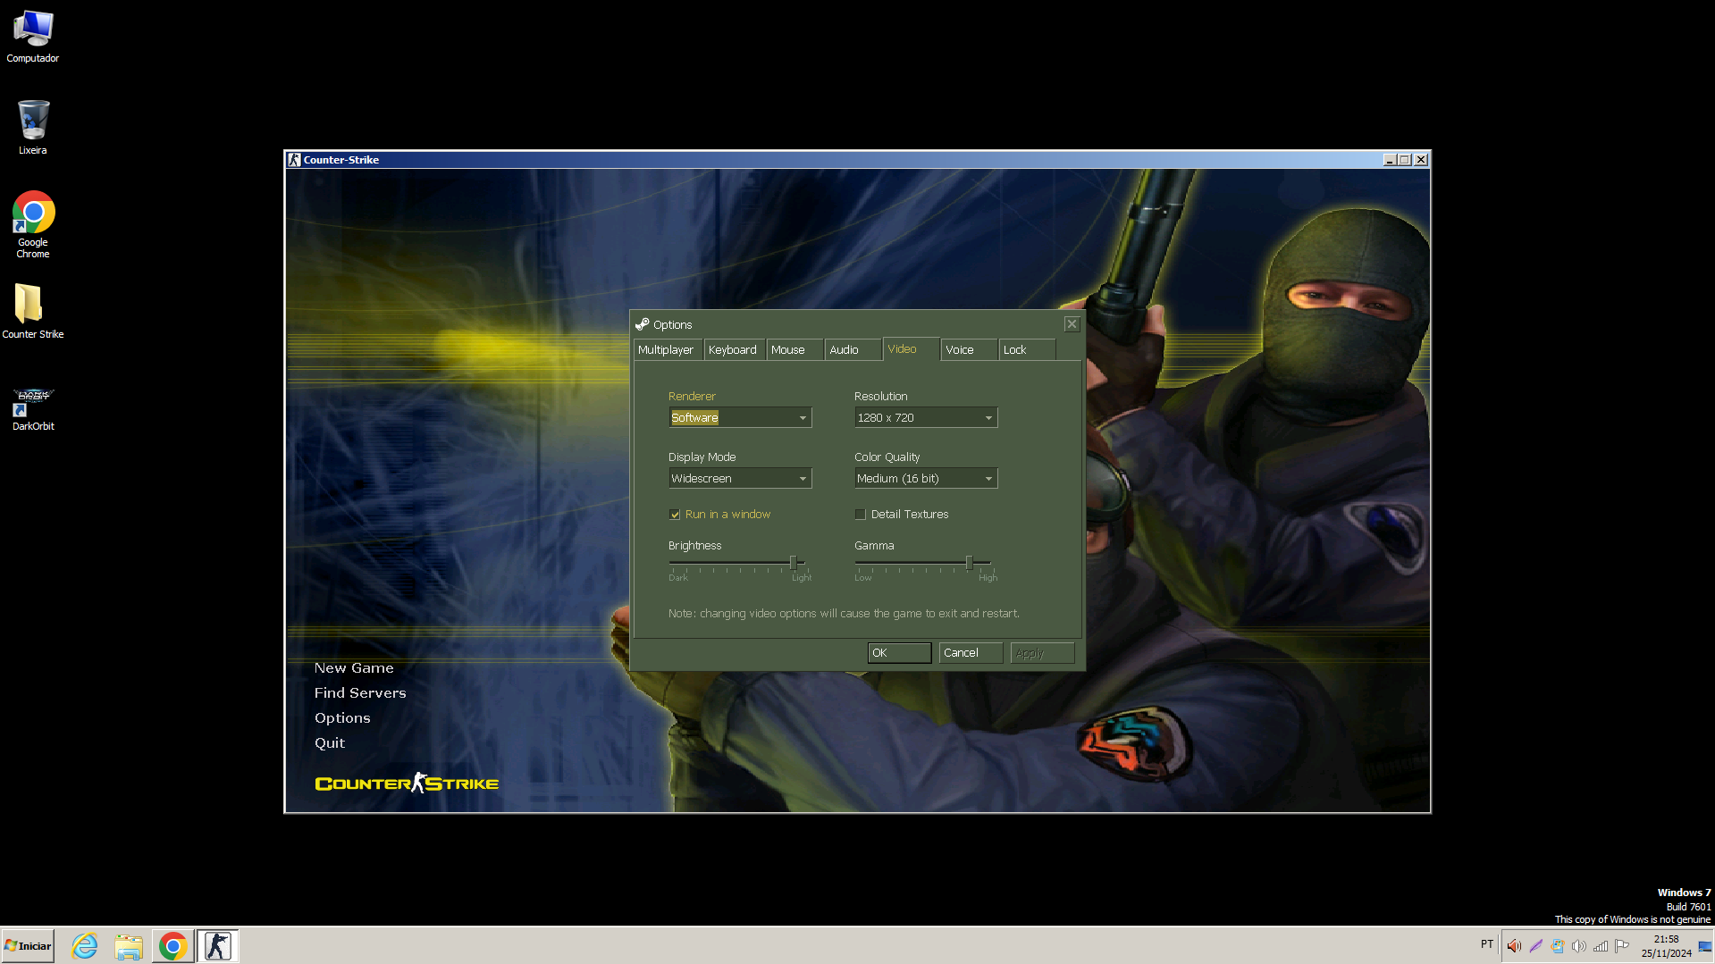
Task: Click the Brightness label text
Action: coord(694,546)
